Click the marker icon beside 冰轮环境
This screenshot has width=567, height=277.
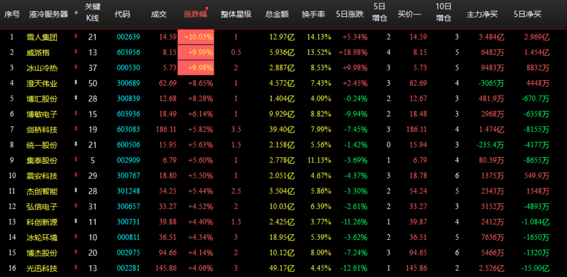(x=76, y=237)
